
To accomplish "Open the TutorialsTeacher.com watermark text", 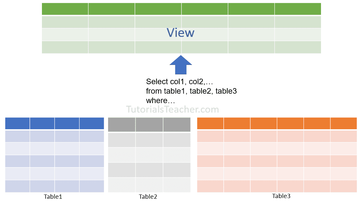I will coord(173,109).
